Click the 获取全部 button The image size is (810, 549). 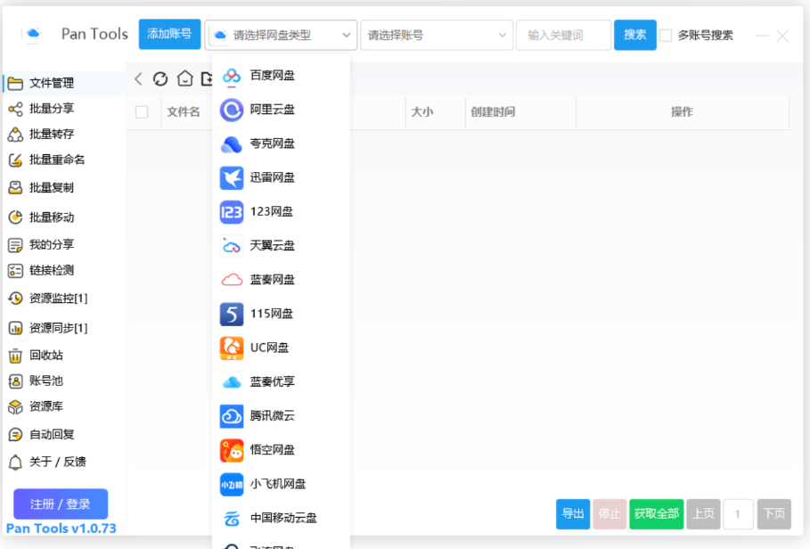click(657, 514)
